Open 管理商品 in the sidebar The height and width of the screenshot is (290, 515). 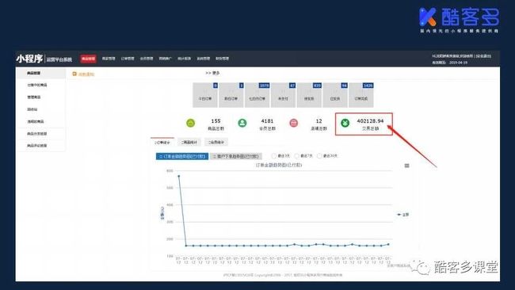click(x=34, y=97)
